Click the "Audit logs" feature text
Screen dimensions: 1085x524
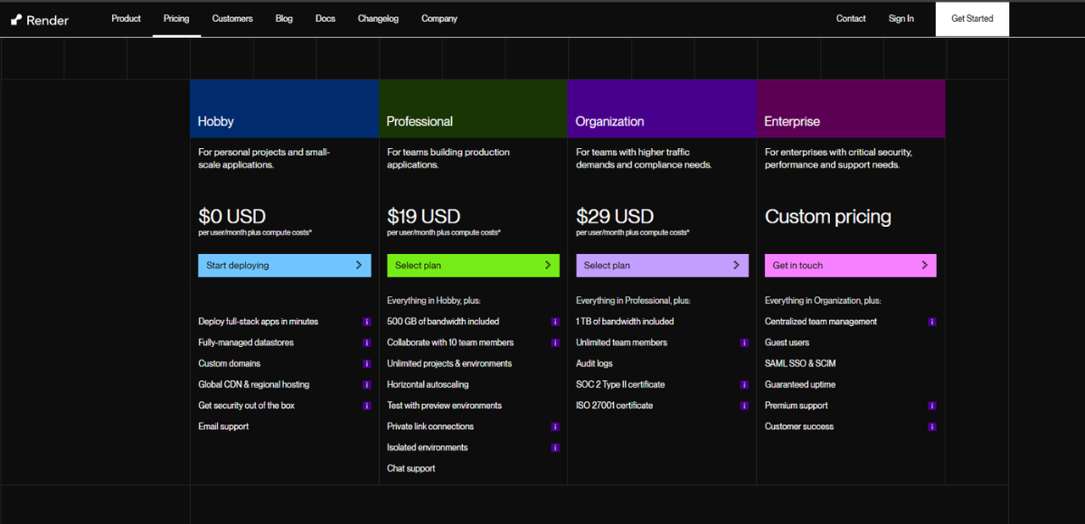click(x=594, y=363)
